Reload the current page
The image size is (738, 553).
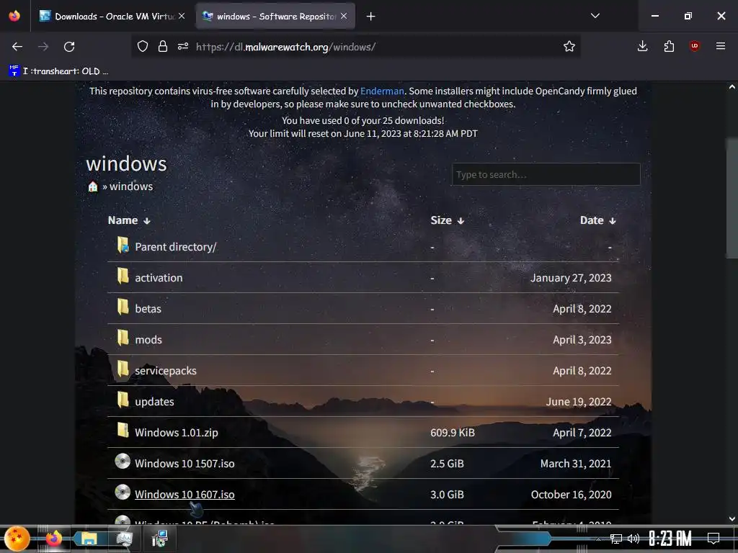tap(69, 47)
